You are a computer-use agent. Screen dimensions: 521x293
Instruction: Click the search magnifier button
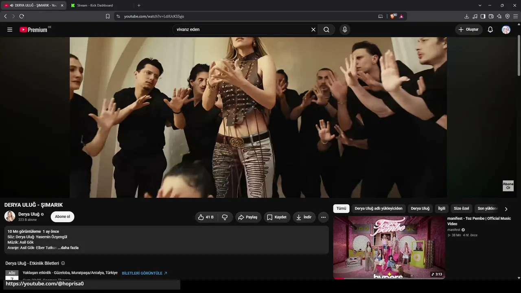326,30
